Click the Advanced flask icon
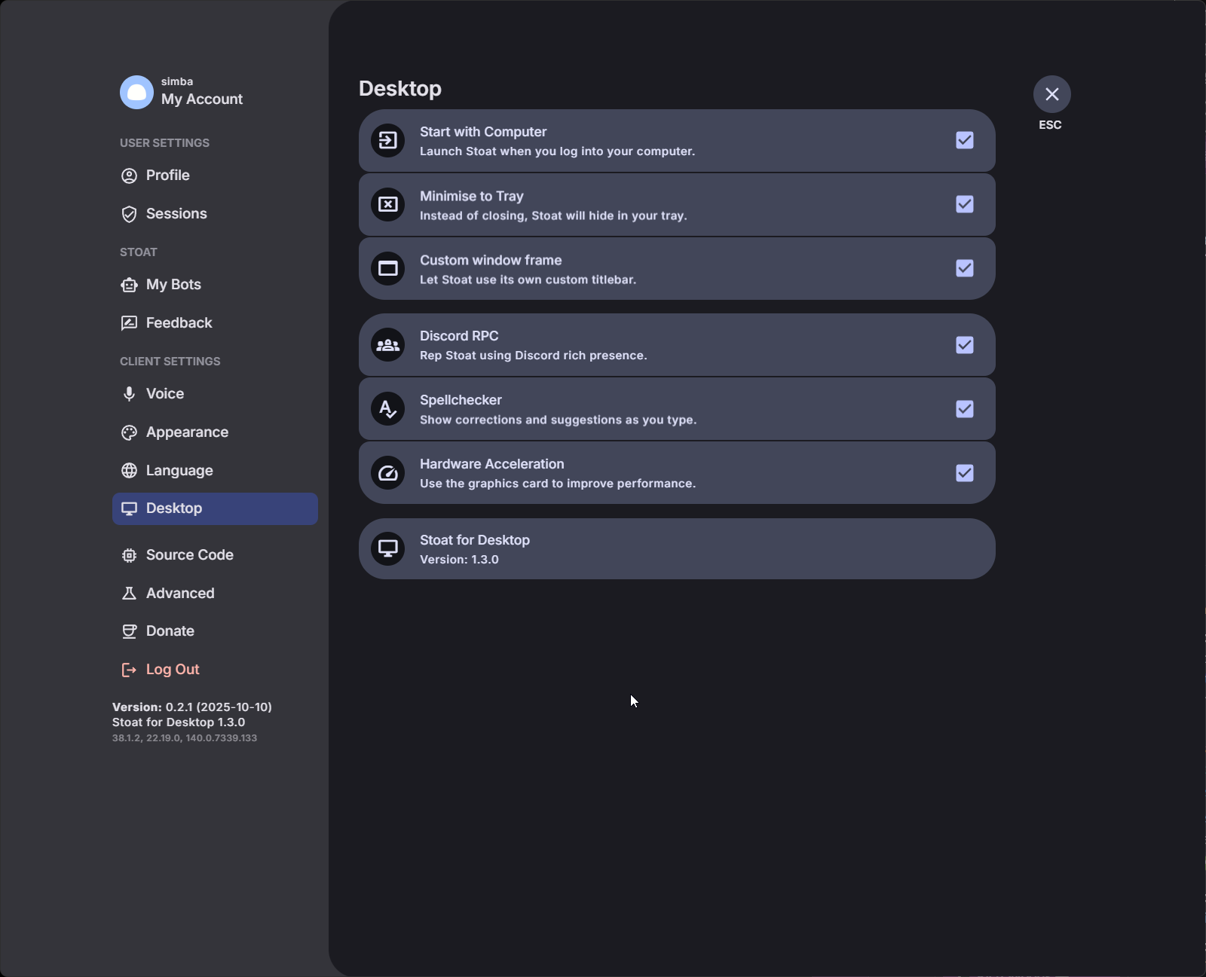 pyautogui.click(x=130, y=594)
